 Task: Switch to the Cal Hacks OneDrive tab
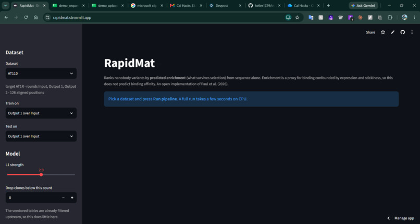pyautogui.click(x=303, y=5)
